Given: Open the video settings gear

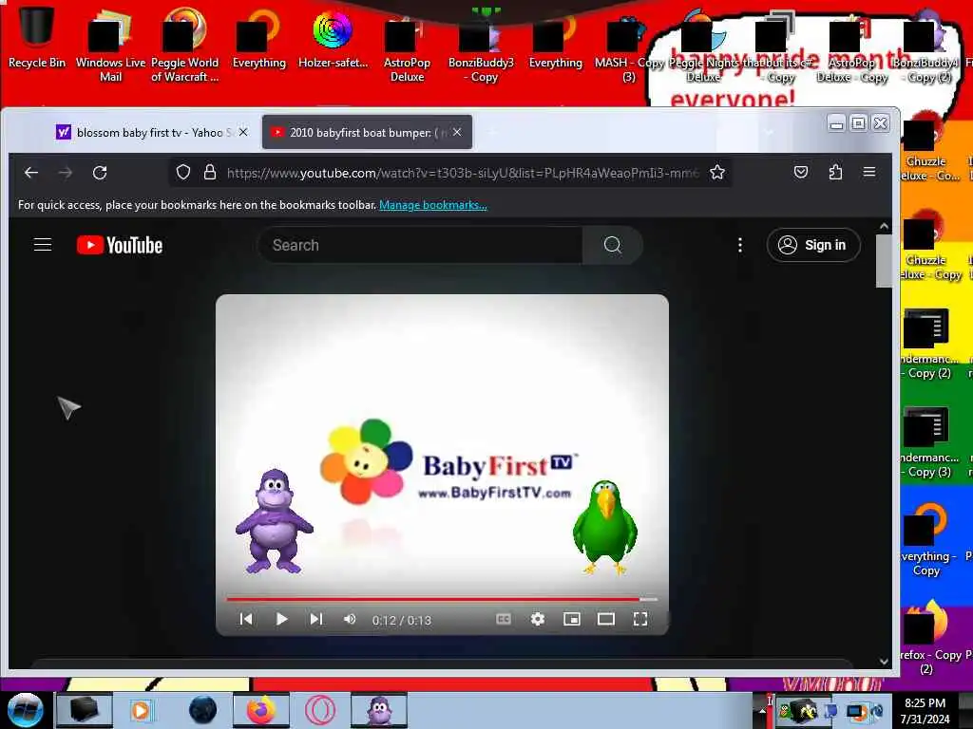Looking at the screenshot, I should [x=538, y=619].
